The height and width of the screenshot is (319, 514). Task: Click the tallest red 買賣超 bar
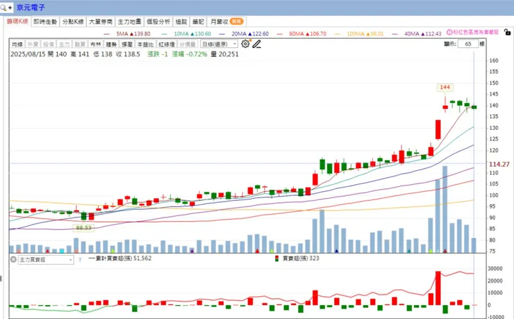click(438, 288)
